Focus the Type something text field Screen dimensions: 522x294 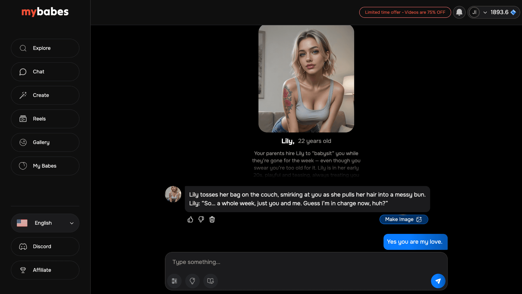(306, 262)
